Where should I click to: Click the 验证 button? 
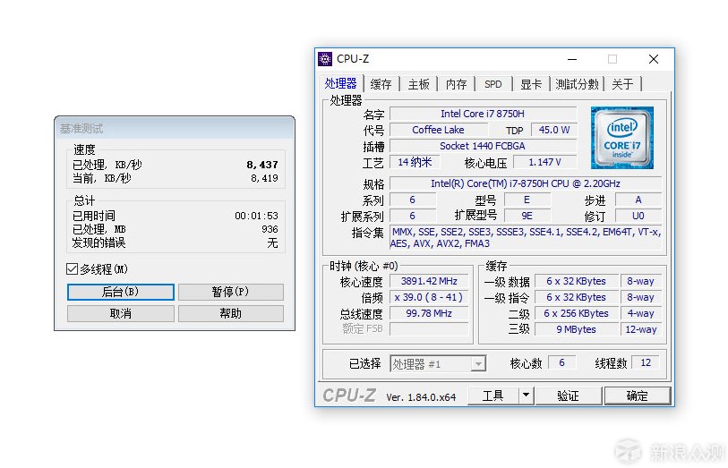point(568,396)
